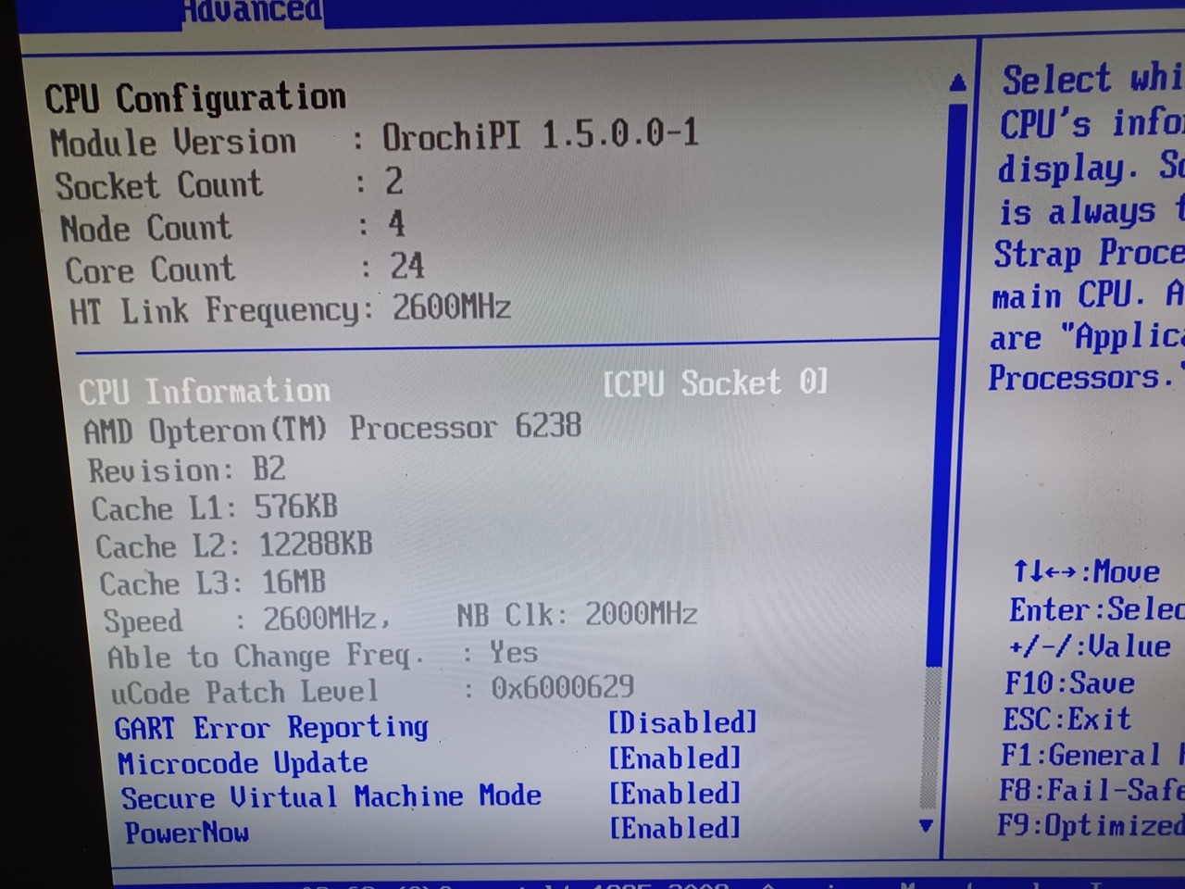
Task: Click the +/-/:Value help entry
Action: (x=1090, y=646)
